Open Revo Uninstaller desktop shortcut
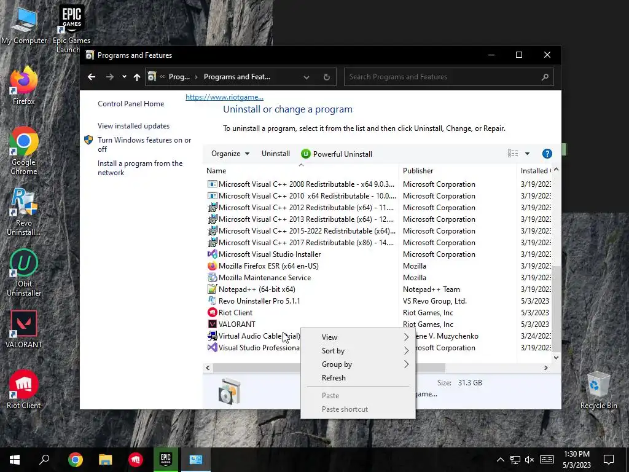Viewport: 629px width, 472px height. pyautogui.click(x=24, y=212)
